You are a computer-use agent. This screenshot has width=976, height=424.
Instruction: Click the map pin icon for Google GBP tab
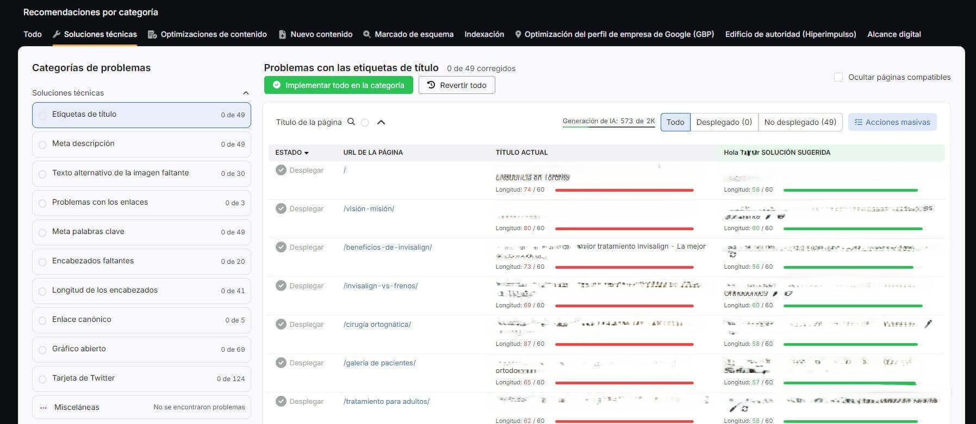(x=518, y=34)
